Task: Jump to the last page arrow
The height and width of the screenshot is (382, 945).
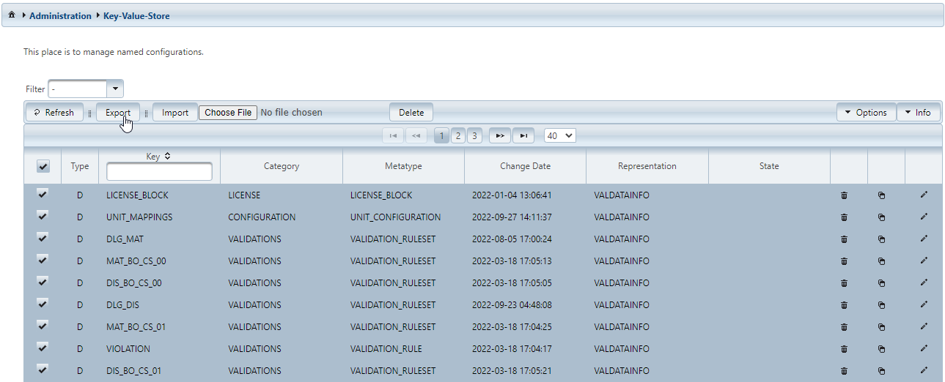Action: 523,135
